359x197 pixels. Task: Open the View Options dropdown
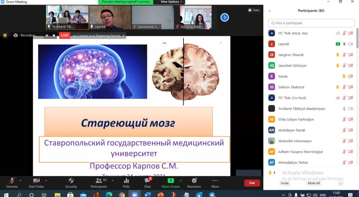[171, 2]
